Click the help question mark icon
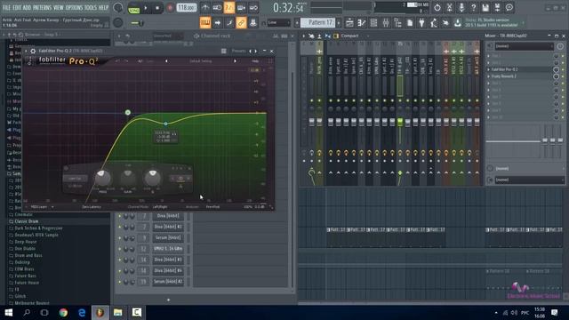 tap(473, 7)
